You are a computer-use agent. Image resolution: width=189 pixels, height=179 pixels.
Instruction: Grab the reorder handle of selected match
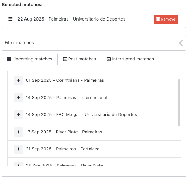11,19
